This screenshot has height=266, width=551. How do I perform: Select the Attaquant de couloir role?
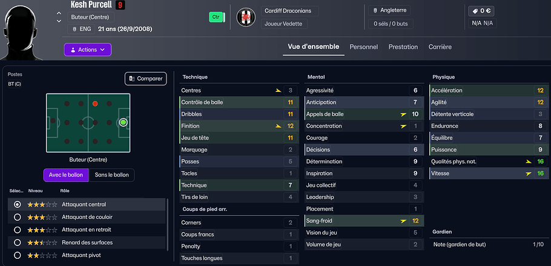(18, 217)
